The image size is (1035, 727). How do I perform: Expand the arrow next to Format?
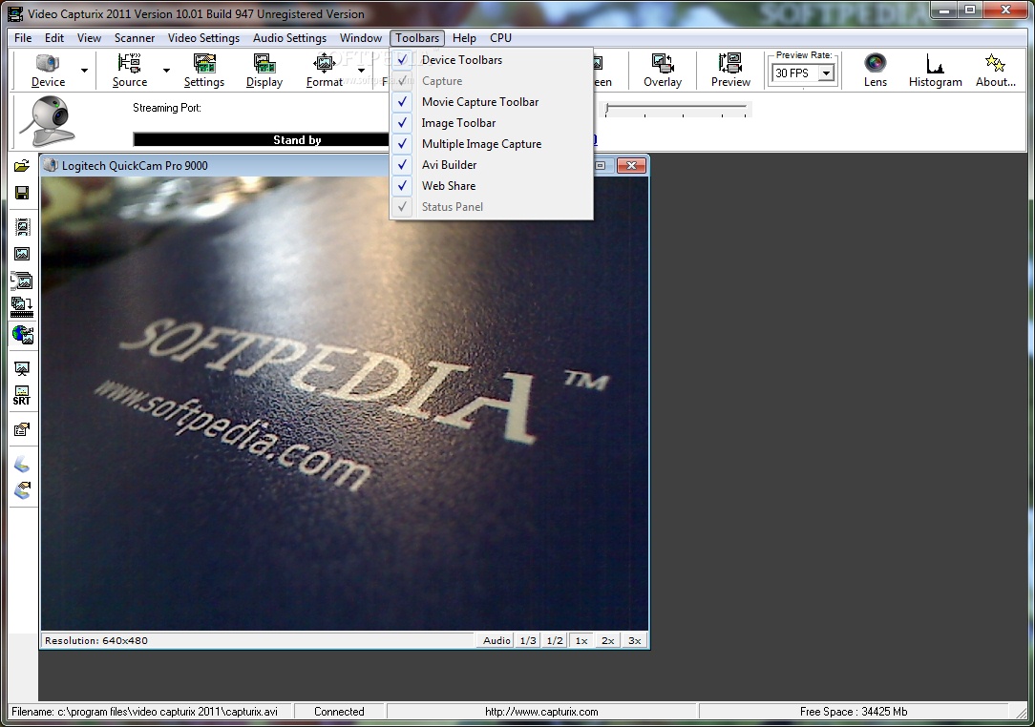click(361, 70)
